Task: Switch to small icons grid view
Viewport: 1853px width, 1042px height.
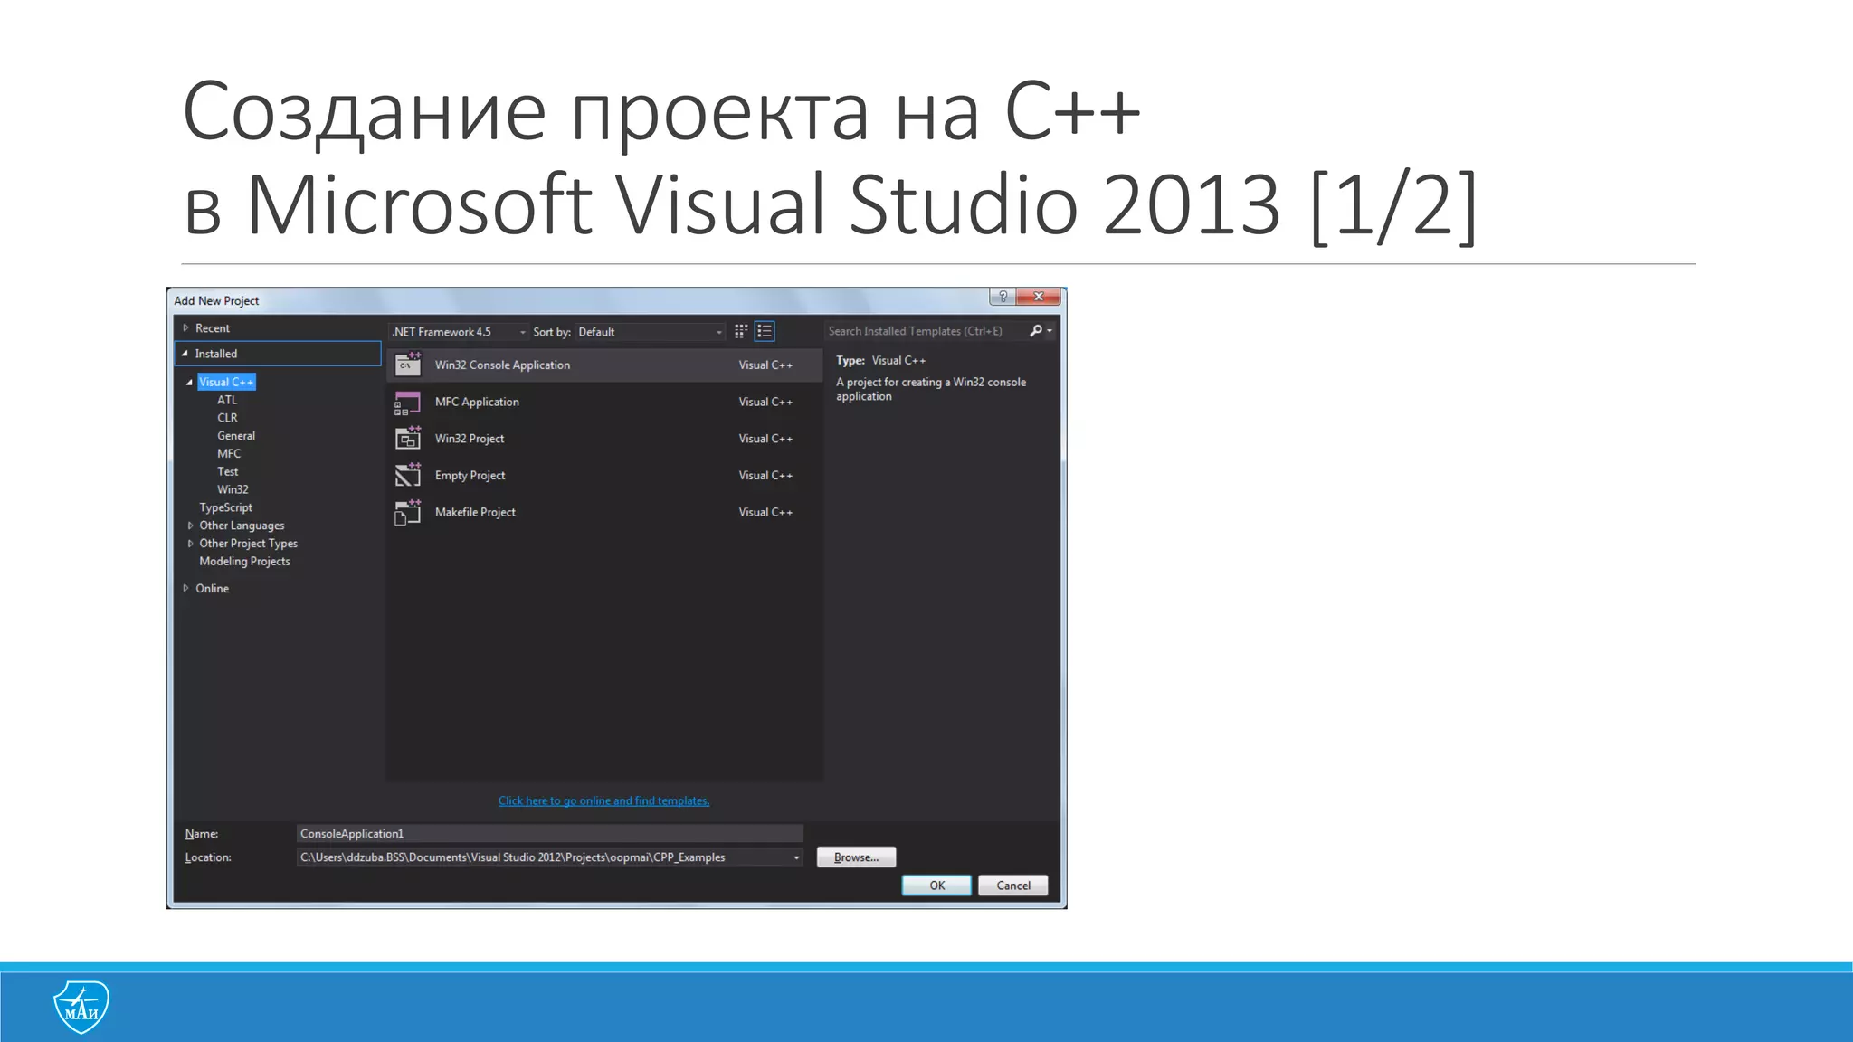Action: pyautogui.click(x=741, y=331)
